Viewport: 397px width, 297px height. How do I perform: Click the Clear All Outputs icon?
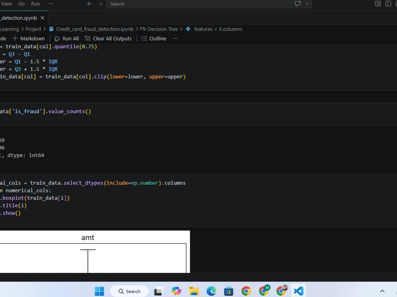click(87, 38)
